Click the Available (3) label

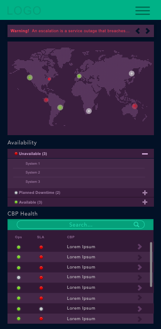click(30, 202)
